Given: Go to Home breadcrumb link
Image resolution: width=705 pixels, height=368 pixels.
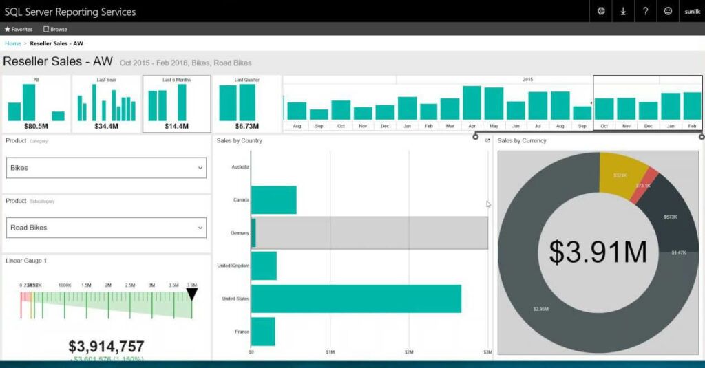Looking at the screenshot, I should 12,43.
